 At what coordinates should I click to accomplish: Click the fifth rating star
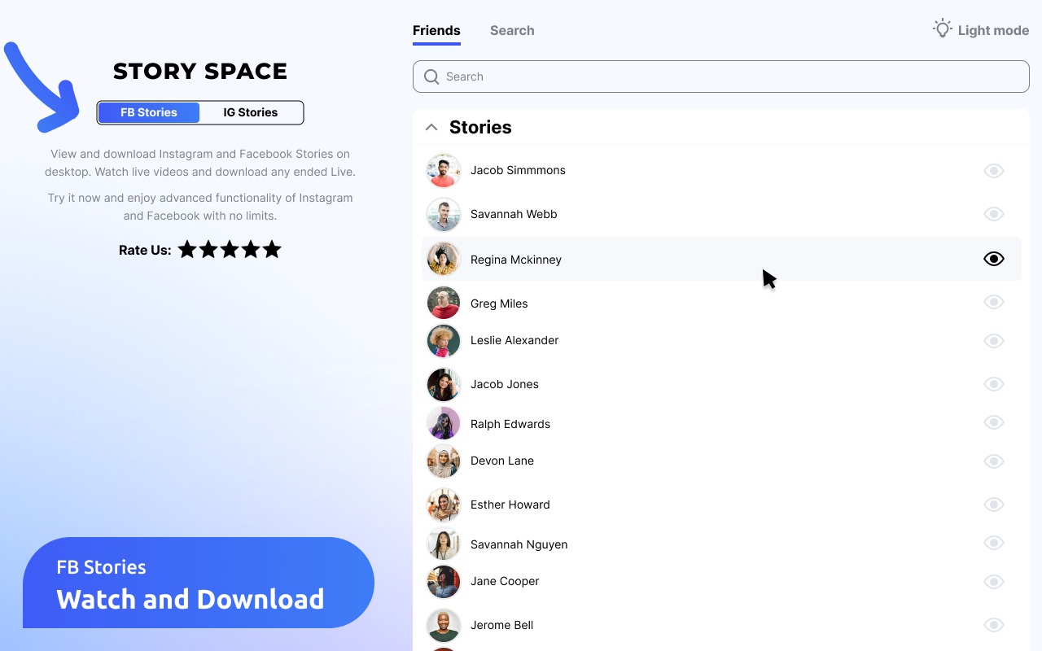272,249
